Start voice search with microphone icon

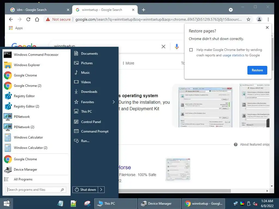point(177,47)
